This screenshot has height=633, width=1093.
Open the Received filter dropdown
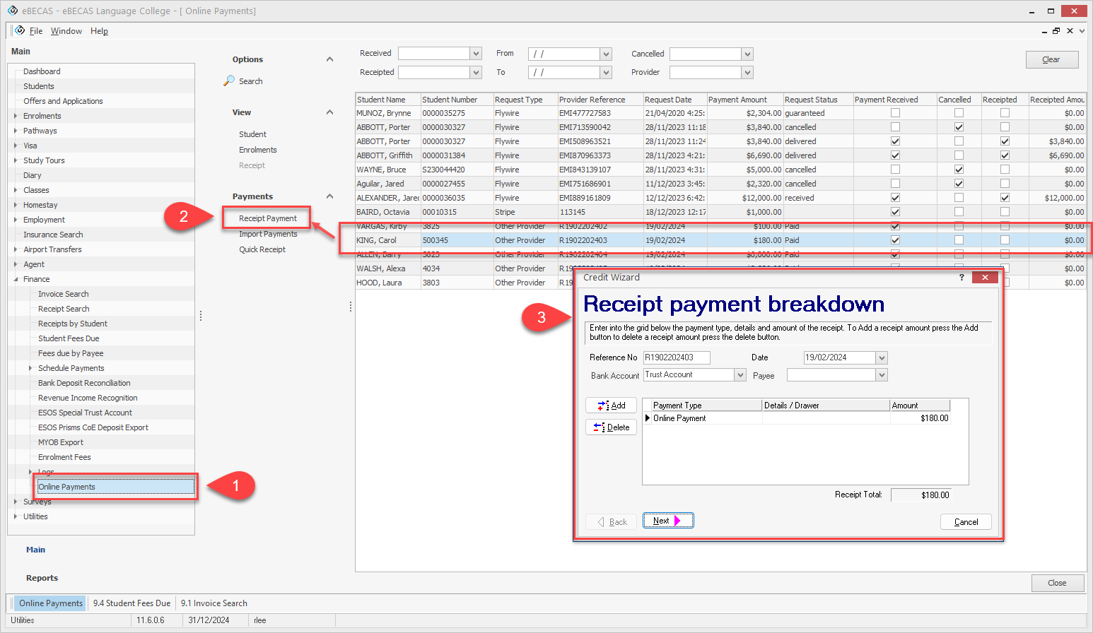(476, 54)
